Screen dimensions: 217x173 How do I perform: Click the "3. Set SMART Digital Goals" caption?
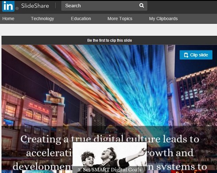click(110, 170)
